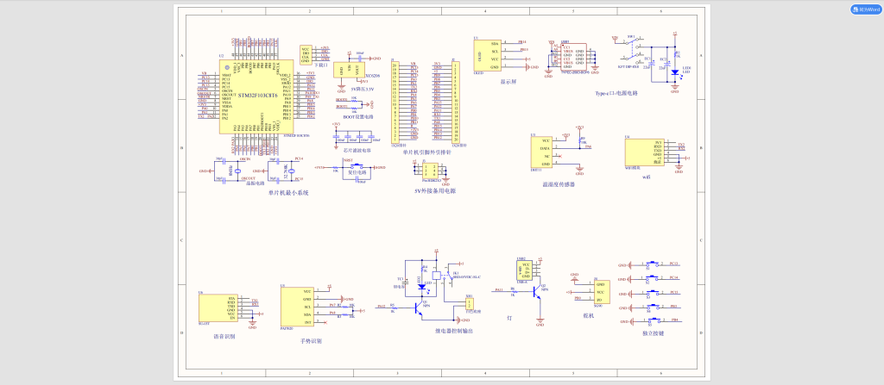Click the relay K1 in relay circuit
The image size is (884, 385).
pos(437,276)
